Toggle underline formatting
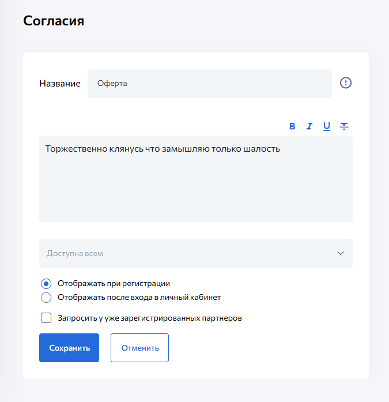Viewport: 389px width, 402px height. point(327,126)
